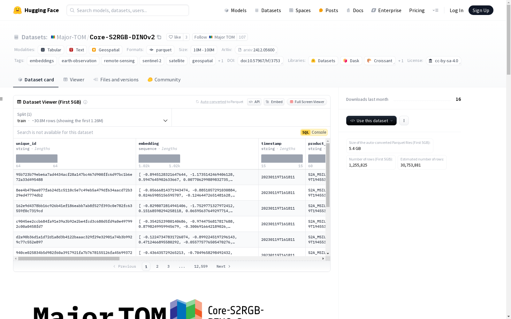Open the Docs navigation link
Image resolution: width=511 pixels, height=319 pixels.
pos(355,10)
